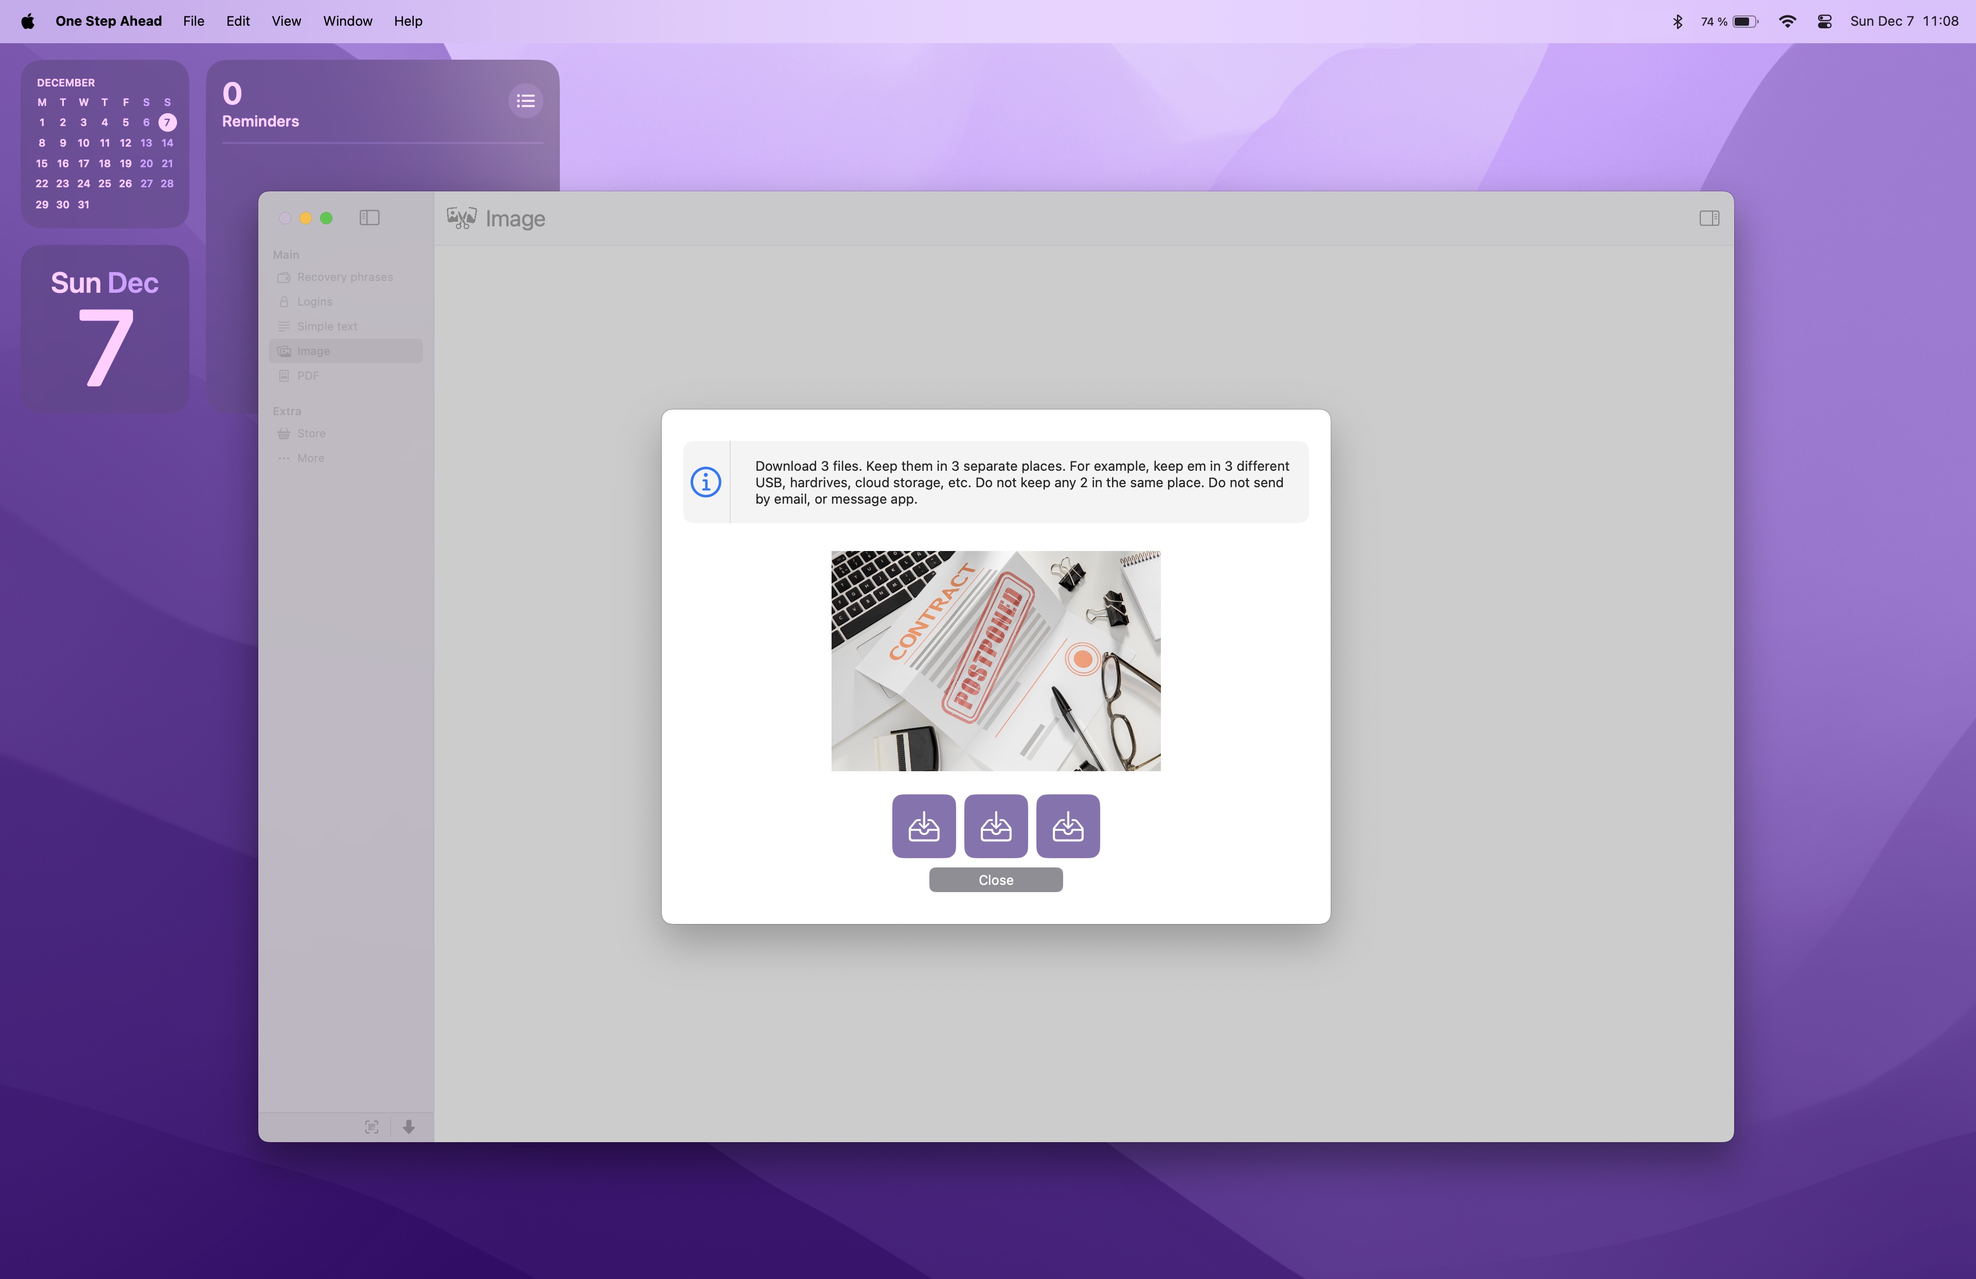Open the Recovery phrases section
The height and width of the screenshot is (1279, 1976).
click(345, 276)
